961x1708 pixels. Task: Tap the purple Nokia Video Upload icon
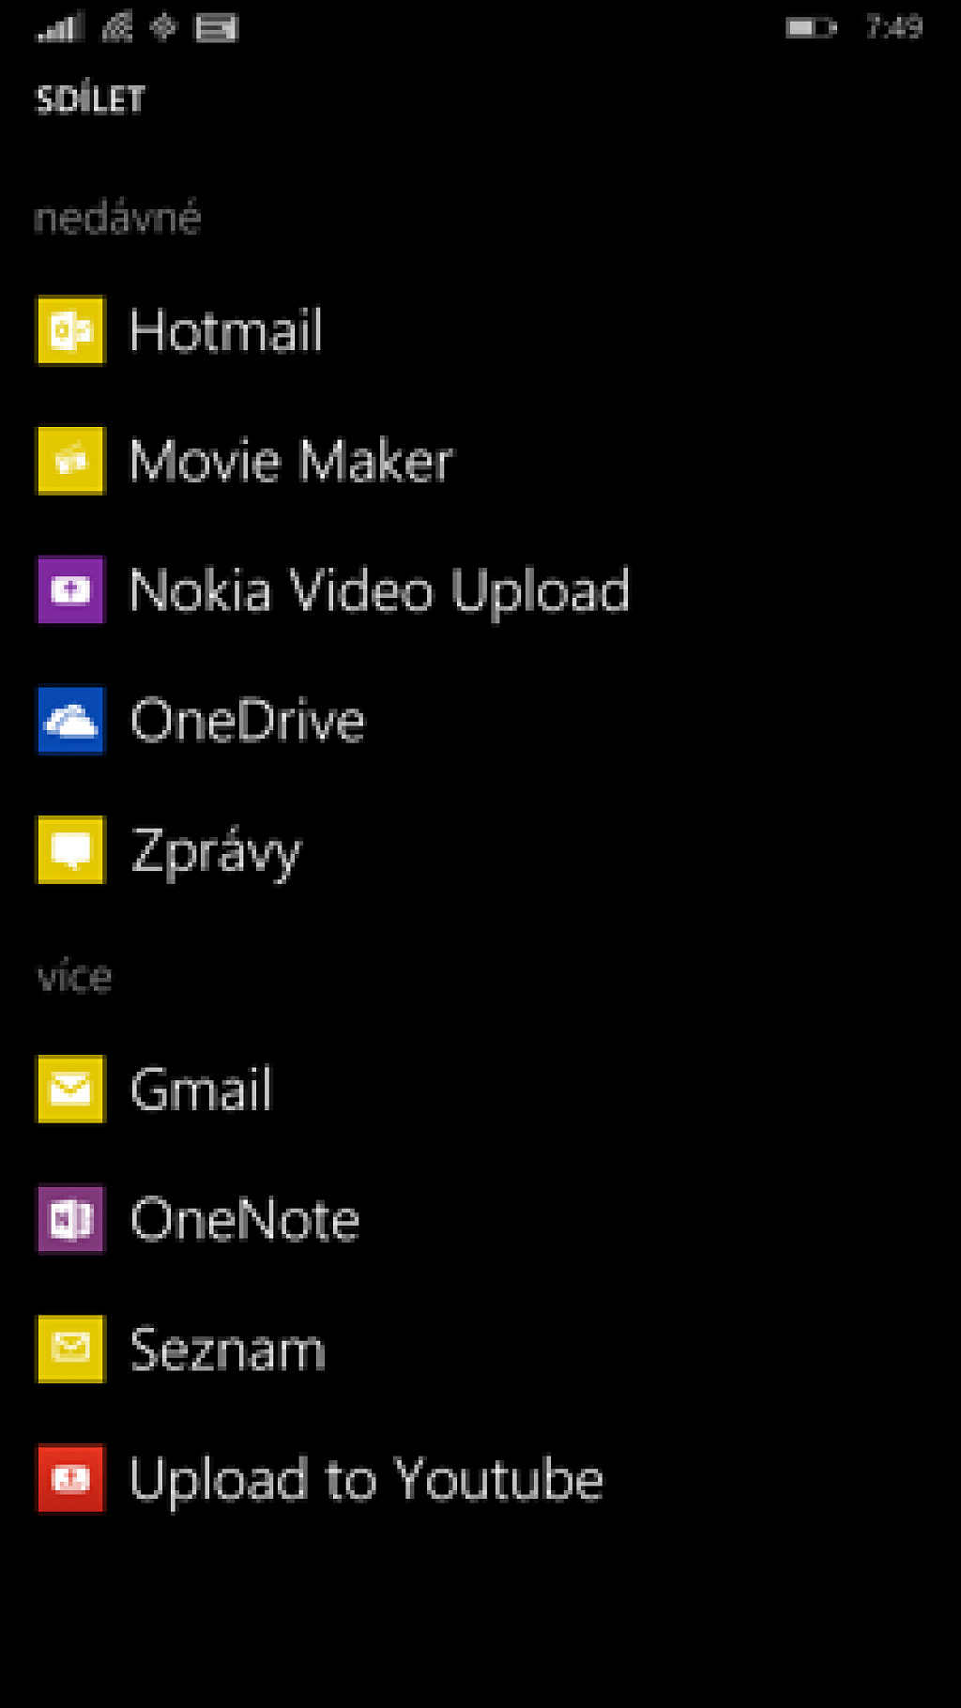coord(70,590)
